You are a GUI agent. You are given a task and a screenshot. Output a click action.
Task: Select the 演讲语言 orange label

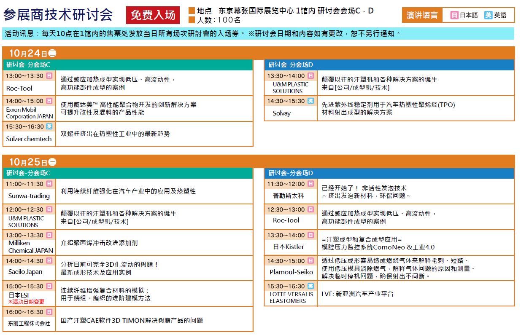pyautogui.click(x=422, y=15)
